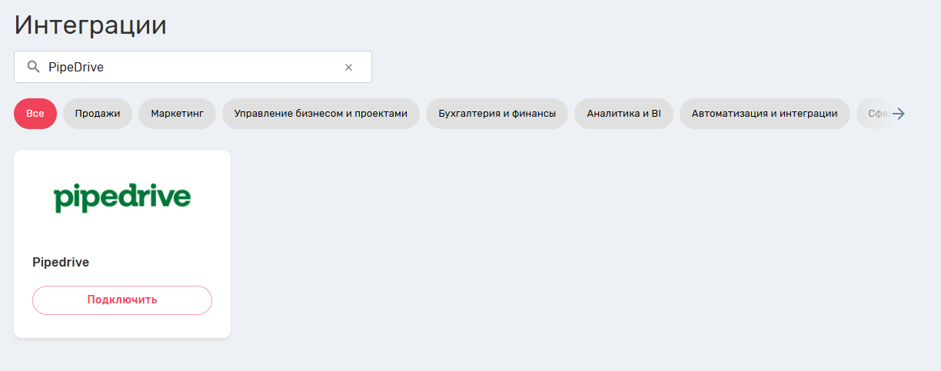Open "Управление бизнесом и проектами" category
The height and width of the screenshot is (371, 941).
click(x=321, y=114)
